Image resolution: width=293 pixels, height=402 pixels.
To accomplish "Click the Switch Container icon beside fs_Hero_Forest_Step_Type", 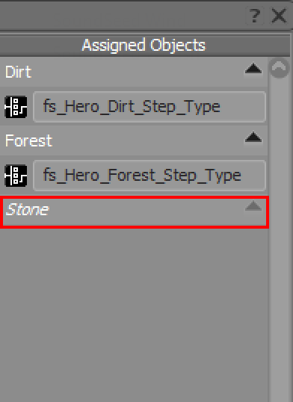I will (x=16, y=176).
